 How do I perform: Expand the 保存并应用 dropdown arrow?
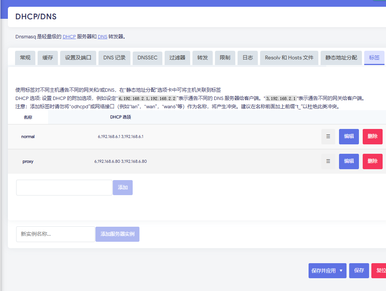click(x=341, y=271)
